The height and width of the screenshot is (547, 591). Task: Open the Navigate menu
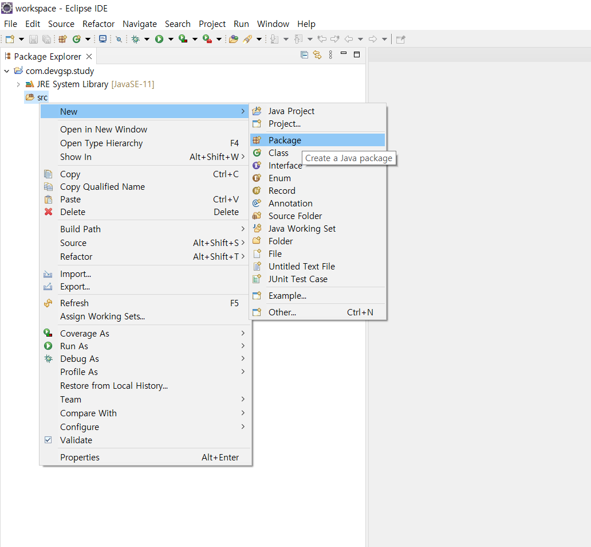[140, 24]
